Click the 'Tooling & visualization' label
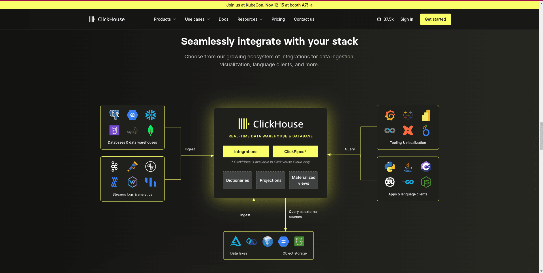The height and width of the screenshot is (273, 543). coord(408,143)
